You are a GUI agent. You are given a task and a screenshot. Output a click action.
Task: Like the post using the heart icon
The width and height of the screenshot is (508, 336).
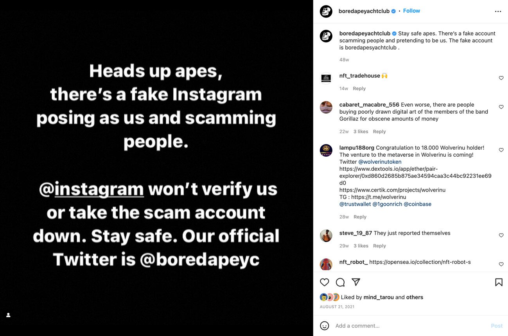coord(325,282)
